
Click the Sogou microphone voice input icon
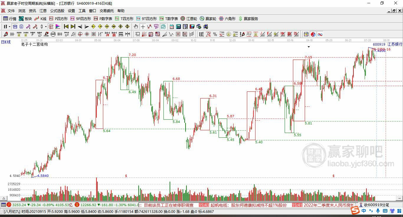(x=378, y=211)
